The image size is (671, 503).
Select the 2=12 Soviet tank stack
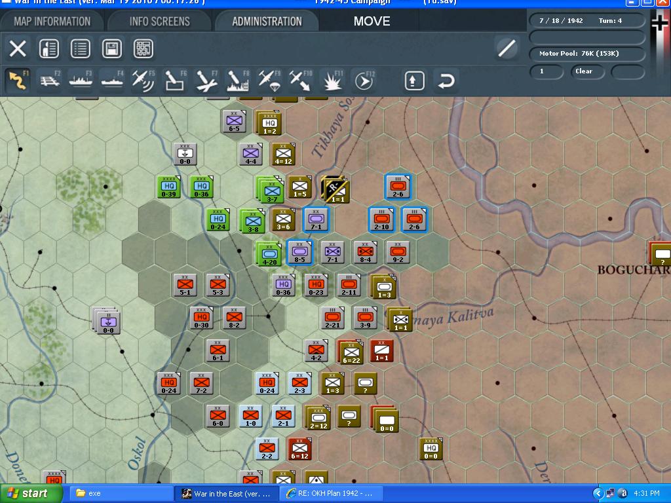coord(318,418)
